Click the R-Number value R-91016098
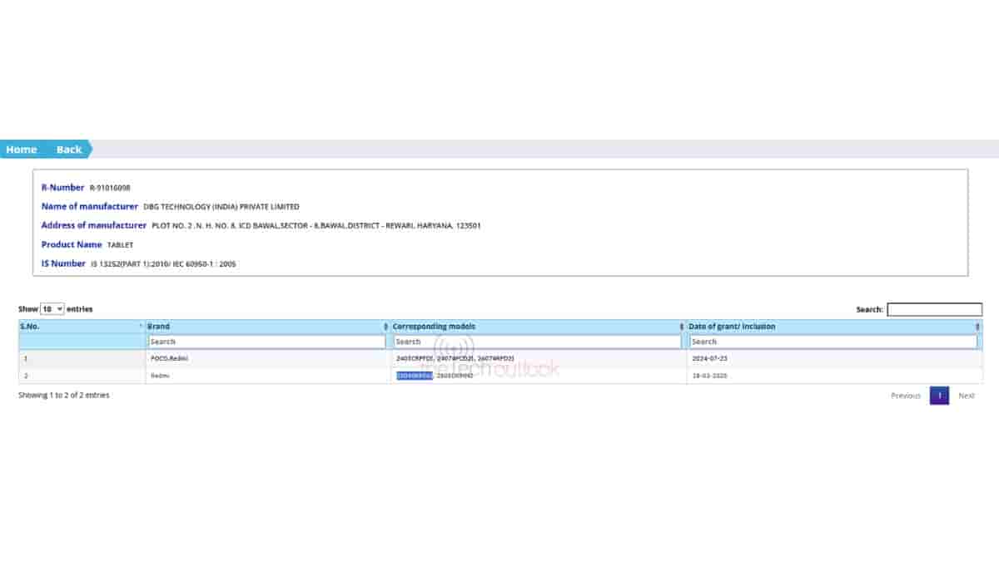Screen dimensions: 999x561 point(110,188)
